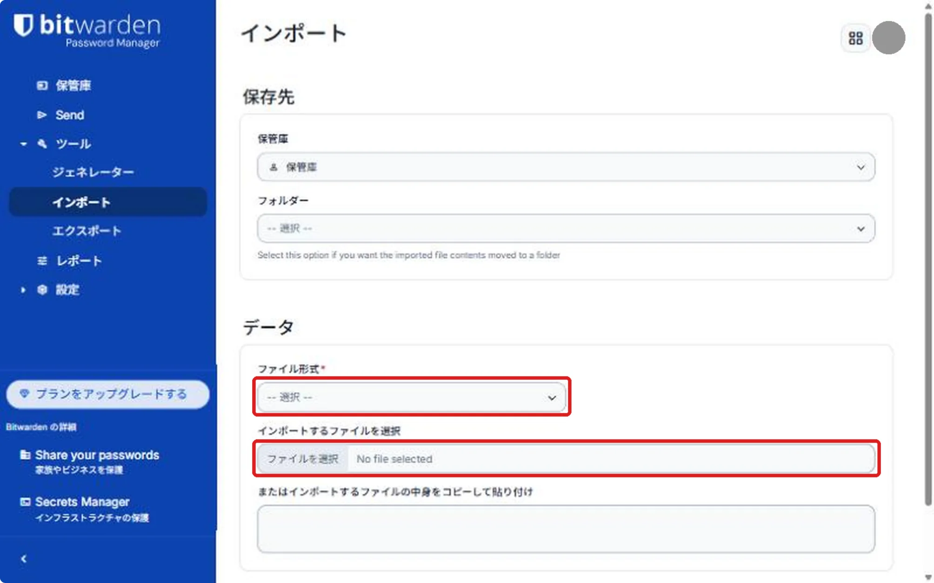
Task: Click the 'No file selected' text
Action: coord(394,459)
